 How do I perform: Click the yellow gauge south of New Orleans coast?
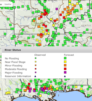tap(40, 96)
